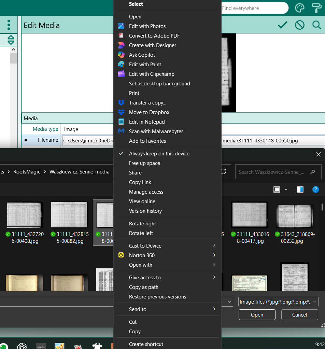Toggle Always keep on this device
The height and width of the screenshot is (349, 325).
(x=159, y=154)
